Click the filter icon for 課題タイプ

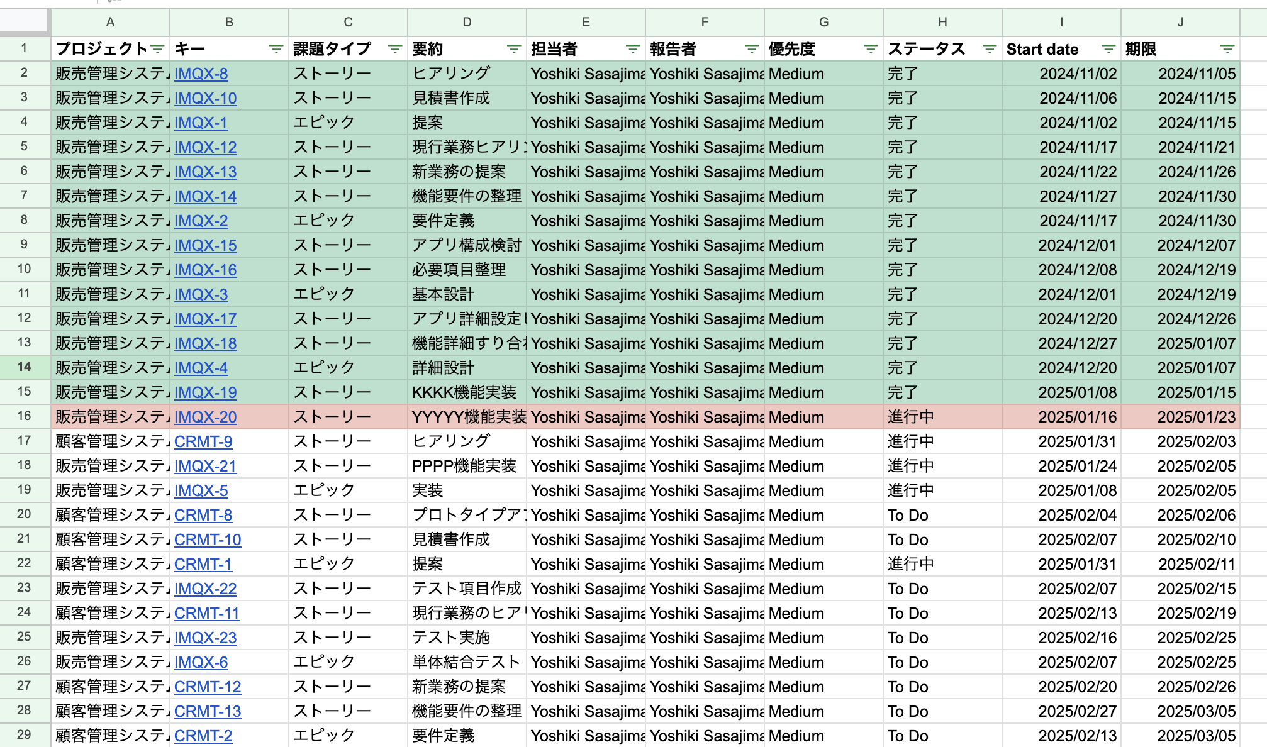tap(394, 48)
